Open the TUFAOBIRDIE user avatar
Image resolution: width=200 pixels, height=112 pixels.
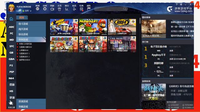[12, 8]
